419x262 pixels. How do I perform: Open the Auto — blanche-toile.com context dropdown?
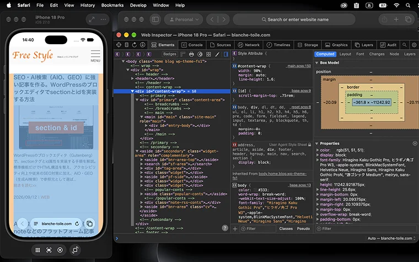point(391,238)
